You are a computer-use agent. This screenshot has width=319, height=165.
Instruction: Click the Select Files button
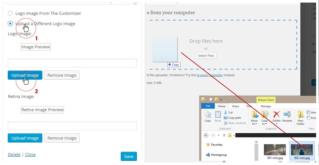(206, 55)
